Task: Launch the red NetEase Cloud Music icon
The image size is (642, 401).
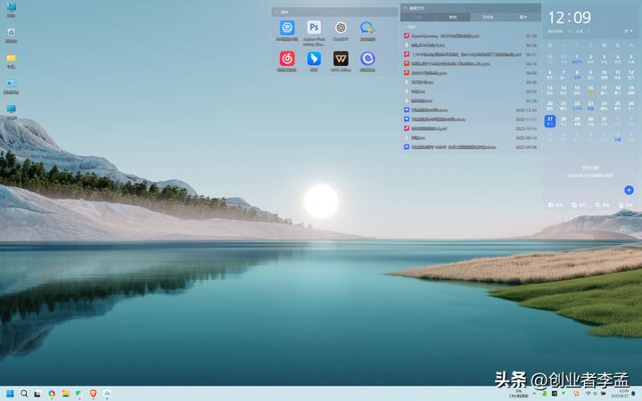Action: click(287, 59)
